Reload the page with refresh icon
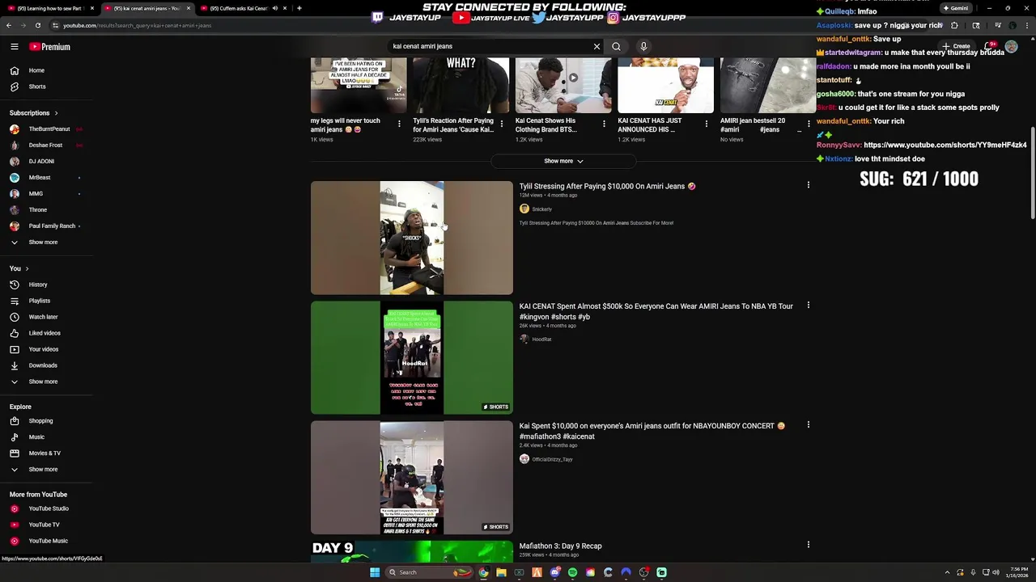The image size is (1036, 582). pos(37,25)
